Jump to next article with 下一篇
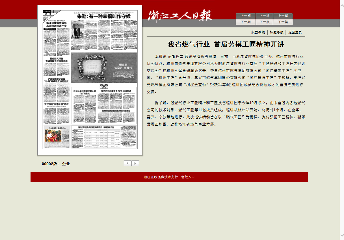This screenshot has height=240, width=344. (x=283, y=22)
